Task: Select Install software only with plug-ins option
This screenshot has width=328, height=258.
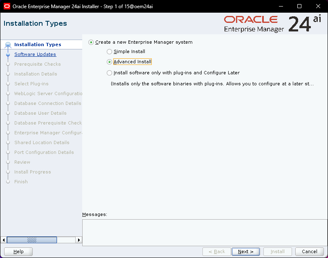Action: click(109, 73)
